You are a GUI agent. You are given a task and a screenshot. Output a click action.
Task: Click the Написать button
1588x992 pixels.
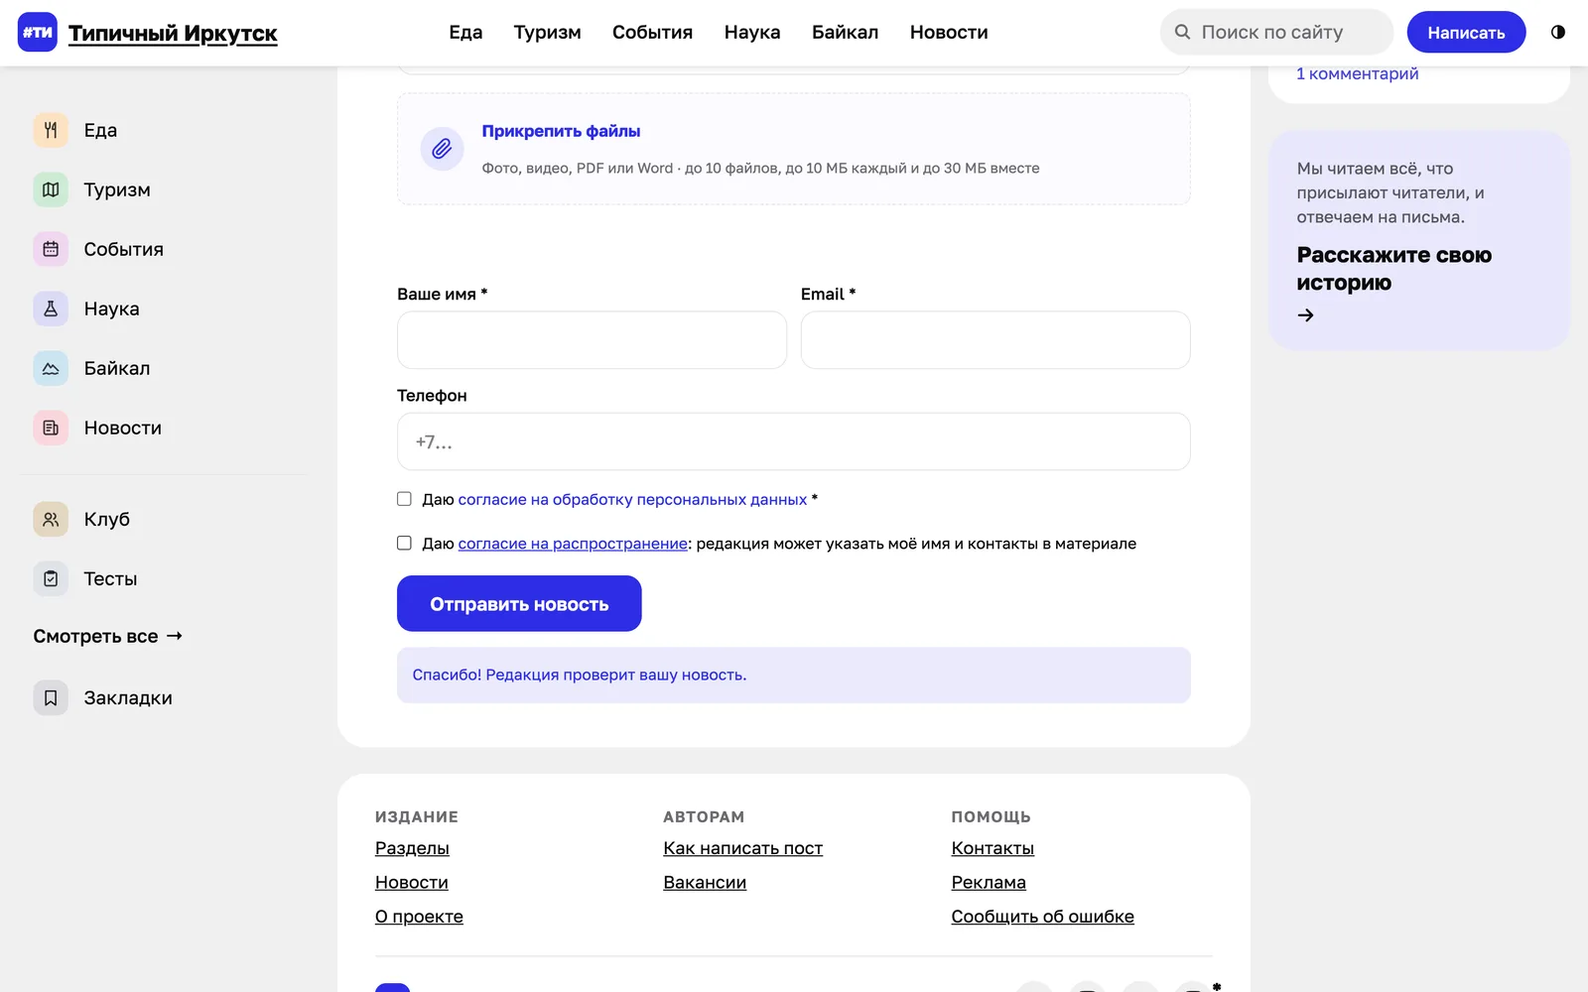tap(1466, 32)
